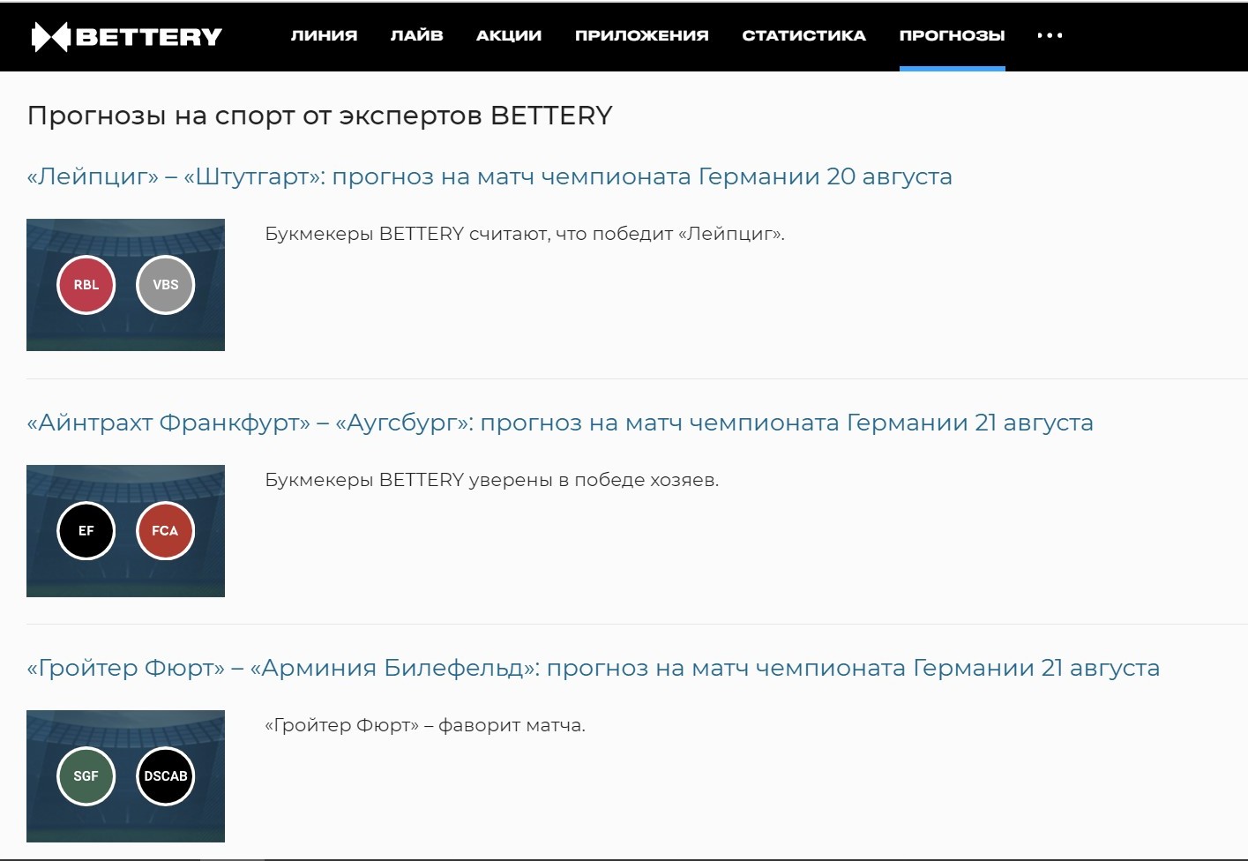
Task: Click the EF team badge
Action: coord(86,531)
